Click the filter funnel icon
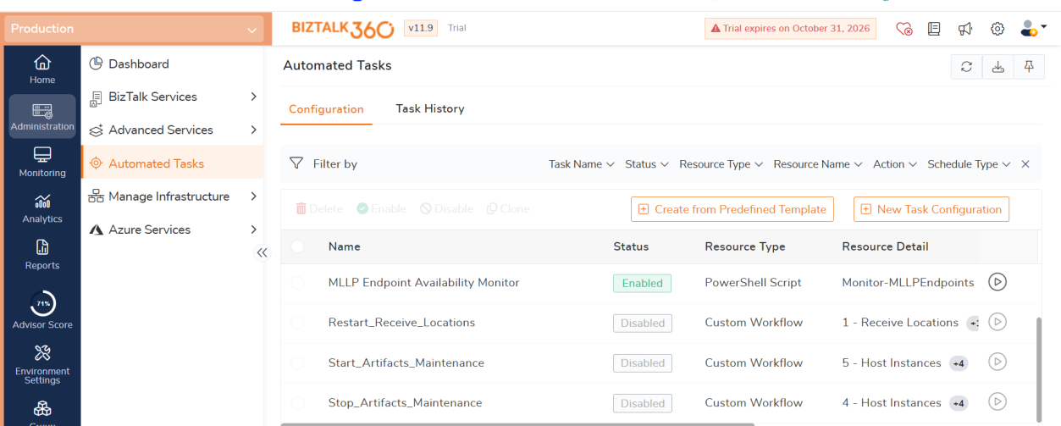Screen dimensions: 1061x426 (296, 163)
